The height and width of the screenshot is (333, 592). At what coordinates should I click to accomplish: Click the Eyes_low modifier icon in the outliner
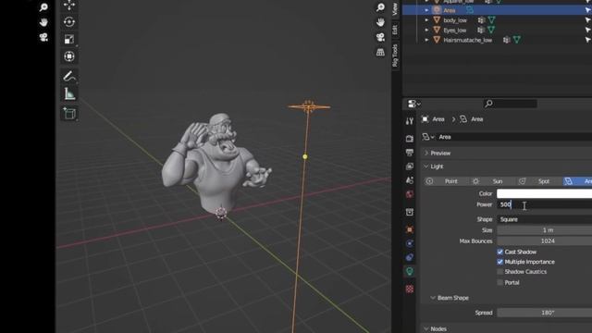point(481,30)
